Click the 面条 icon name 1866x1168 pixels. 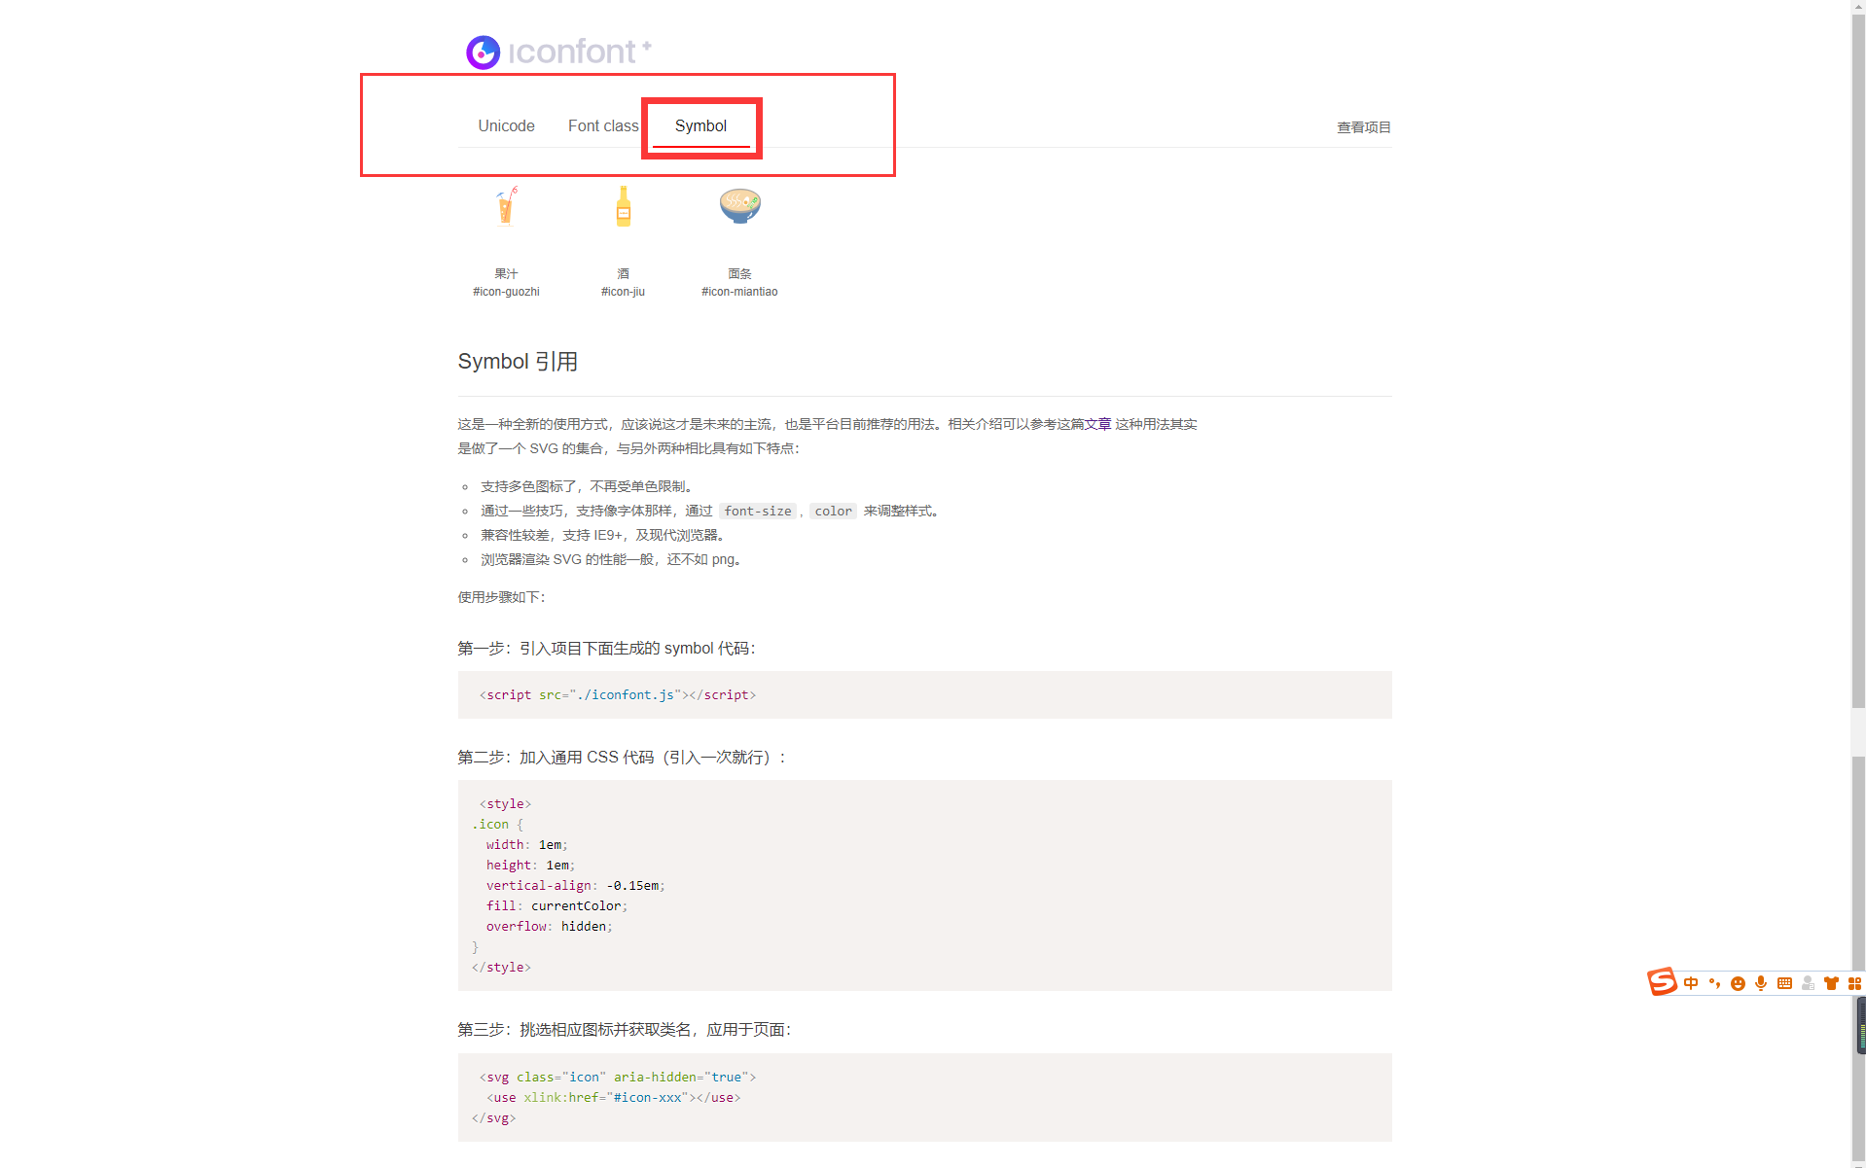pos(739,273)
